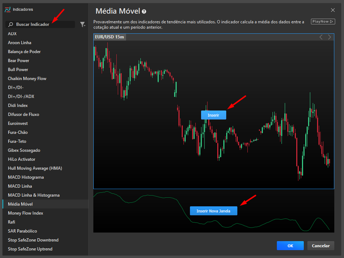Click the Inserir Nova Janela button
This screenshot has height=258, width=344.
pos(213,211)
